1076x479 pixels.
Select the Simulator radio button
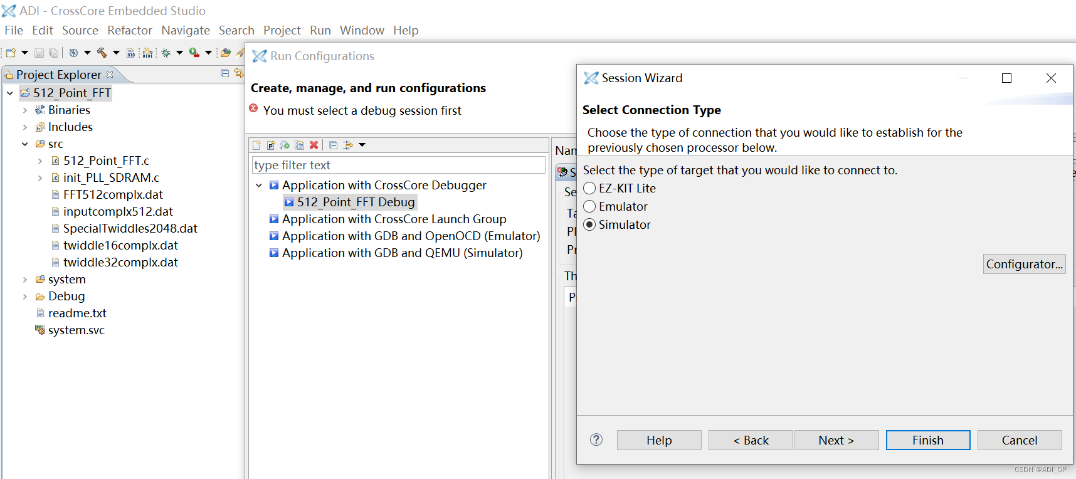589,224
